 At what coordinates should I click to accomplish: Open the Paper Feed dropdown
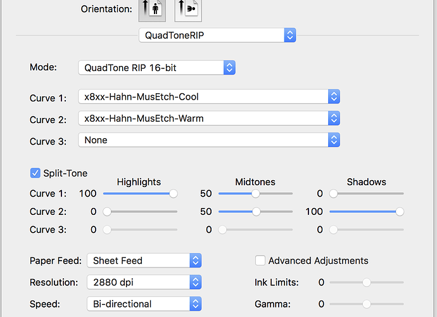(144, 261)
